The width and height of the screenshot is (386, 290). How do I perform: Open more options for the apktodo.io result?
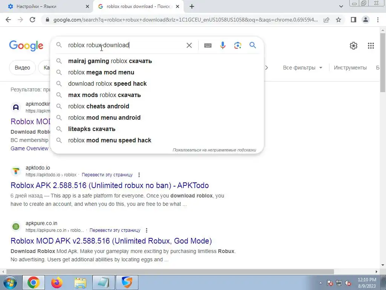(x=139, y=175)
